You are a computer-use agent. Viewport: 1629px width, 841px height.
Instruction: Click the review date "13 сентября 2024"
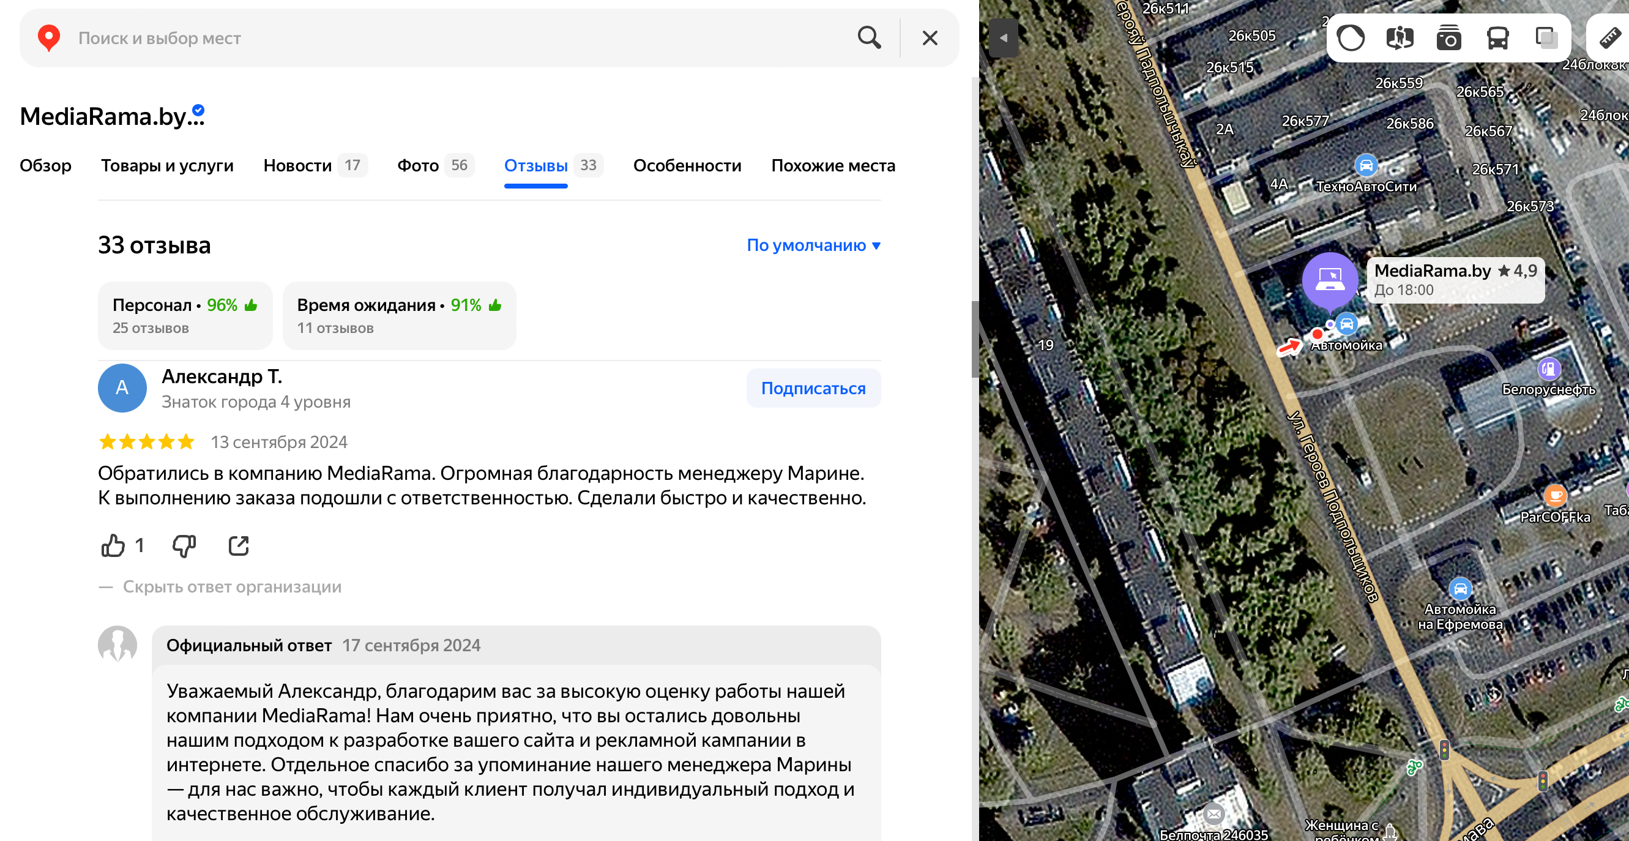click(x=279, y=442)
